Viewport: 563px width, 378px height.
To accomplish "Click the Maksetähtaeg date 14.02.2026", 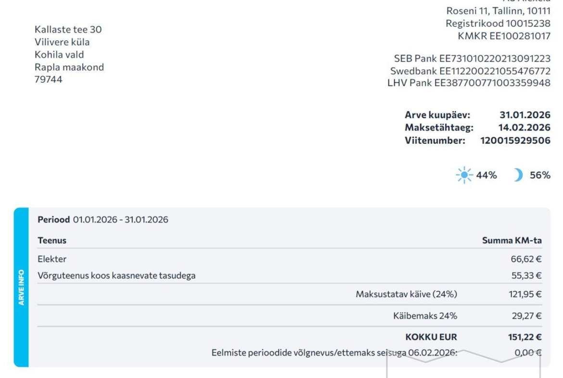I will click(x=525, y=128).
